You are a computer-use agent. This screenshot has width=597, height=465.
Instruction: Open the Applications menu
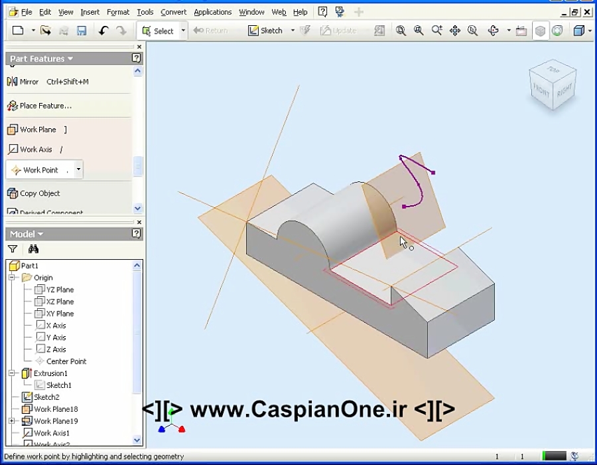point(213,12)
